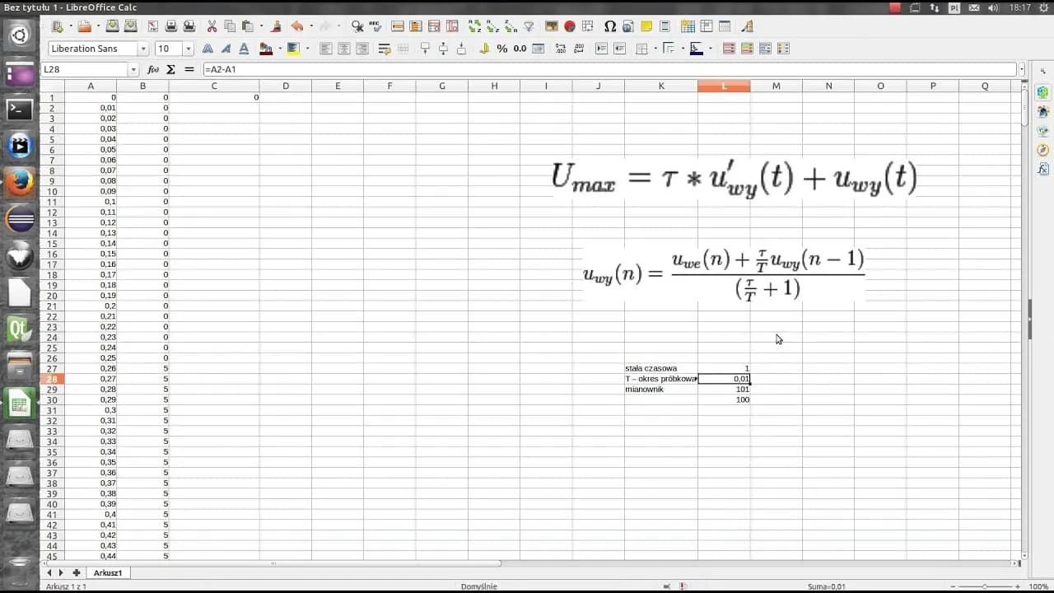Insert special character with the Omega icon
This screenshot has width=1054, height=593.
610,26
